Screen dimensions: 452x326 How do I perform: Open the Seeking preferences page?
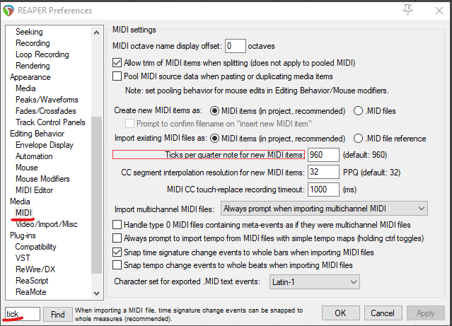tap(29, 32)
